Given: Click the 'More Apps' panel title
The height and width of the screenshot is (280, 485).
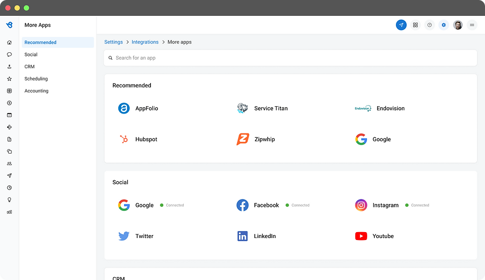Looking at the screenshot, I should [x=38, y=25].
